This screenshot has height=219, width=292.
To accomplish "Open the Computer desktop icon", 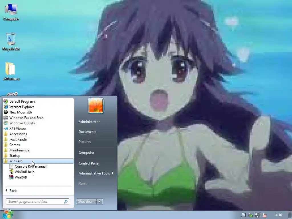I will (x=11, y=12).
